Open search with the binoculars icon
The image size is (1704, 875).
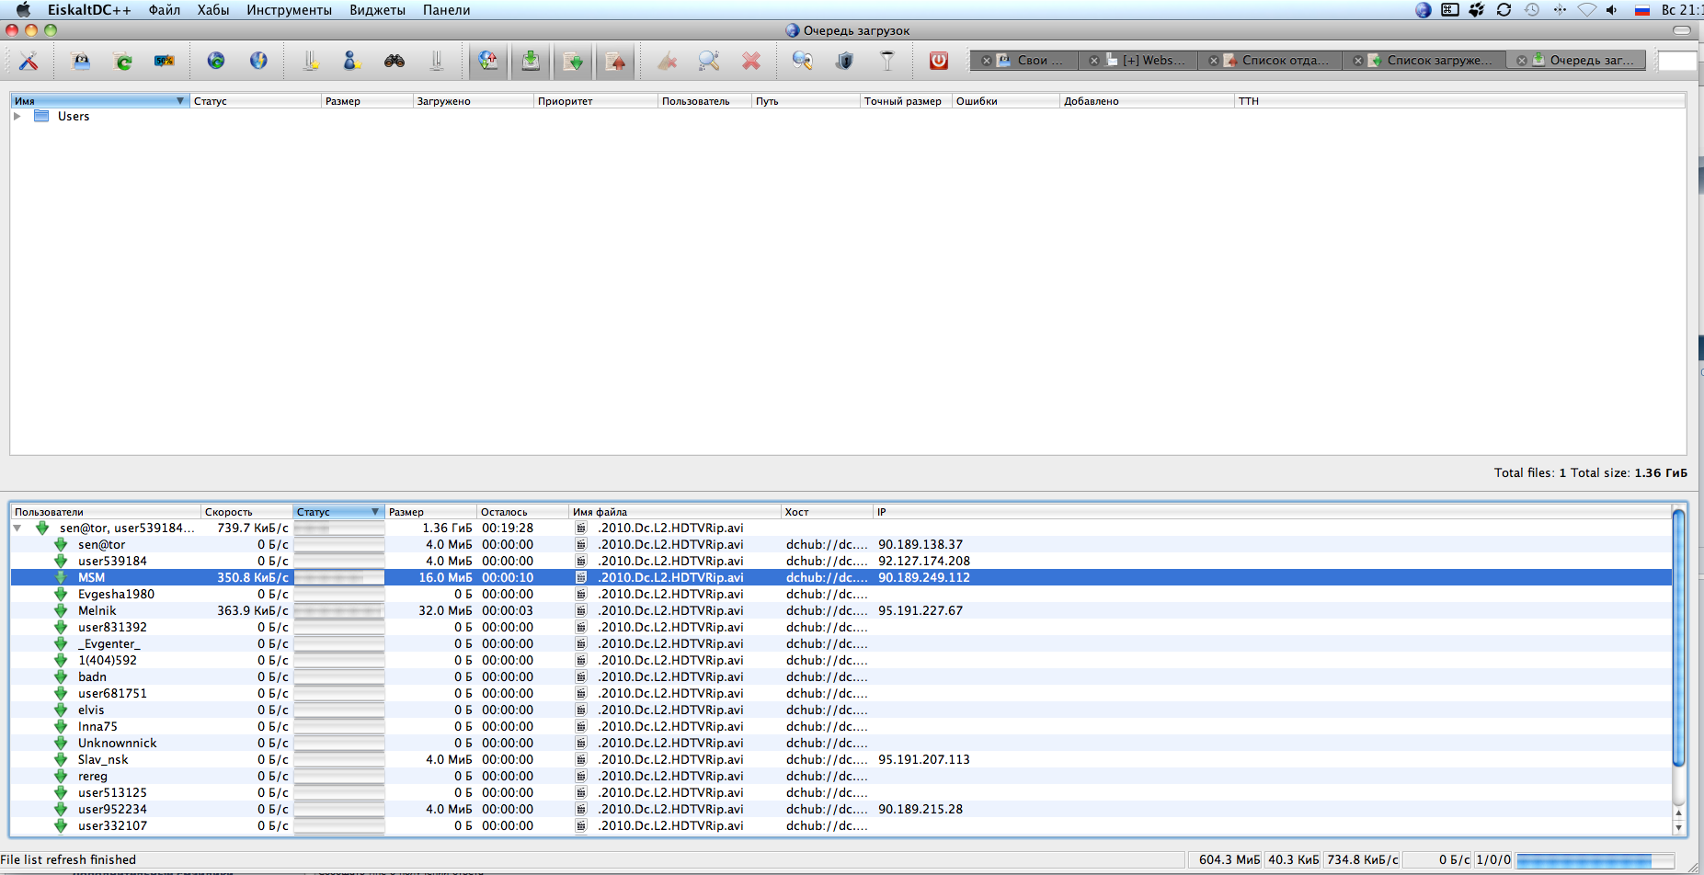coord(395,61)
